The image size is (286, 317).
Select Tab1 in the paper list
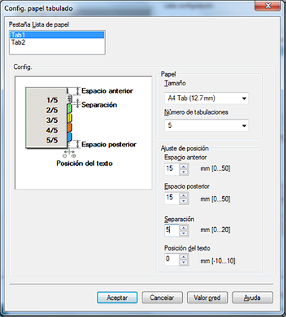[x=57, y=35]
